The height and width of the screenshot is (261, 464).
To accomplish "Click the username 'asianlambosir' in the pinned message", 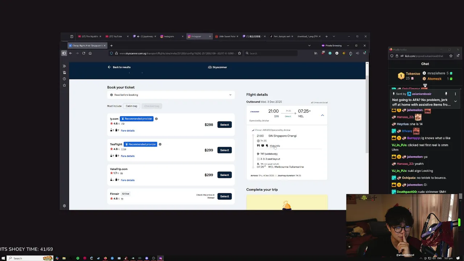I will [x=422, y=94].
